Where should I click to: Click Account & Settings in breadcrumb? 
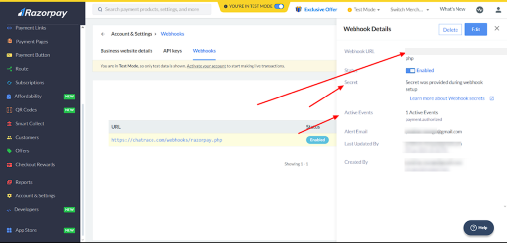[x=132, y=34]
